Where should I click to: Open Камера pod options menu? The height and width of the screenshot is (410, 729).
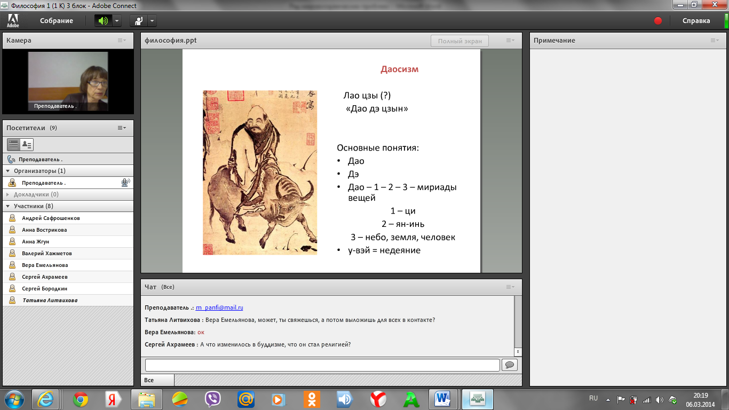(122, 41)
